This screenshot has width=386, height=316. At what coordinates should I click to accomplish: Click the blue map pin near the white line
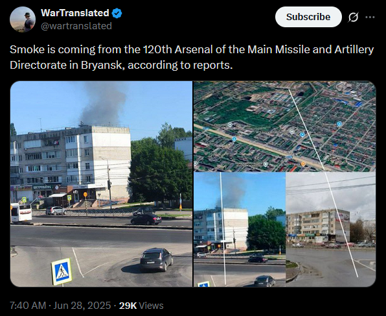pyautogui.click(x=302, y=134)
